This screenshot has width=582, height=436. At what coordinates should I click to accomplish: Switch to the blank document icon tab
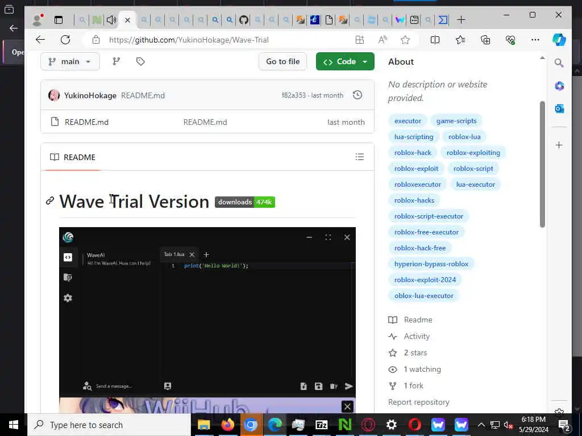(329, 20)
